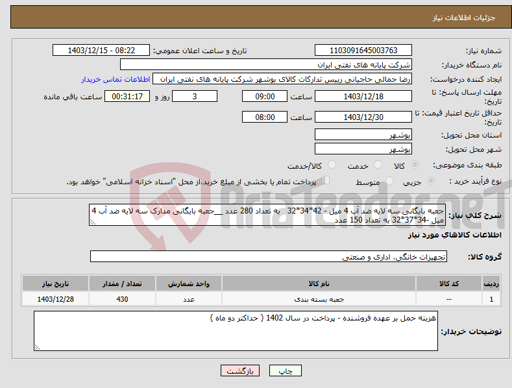This screenshot has width=512, height=388.
Task: Click the remaining time field 00:31:17
Action: tap(127, 96)
